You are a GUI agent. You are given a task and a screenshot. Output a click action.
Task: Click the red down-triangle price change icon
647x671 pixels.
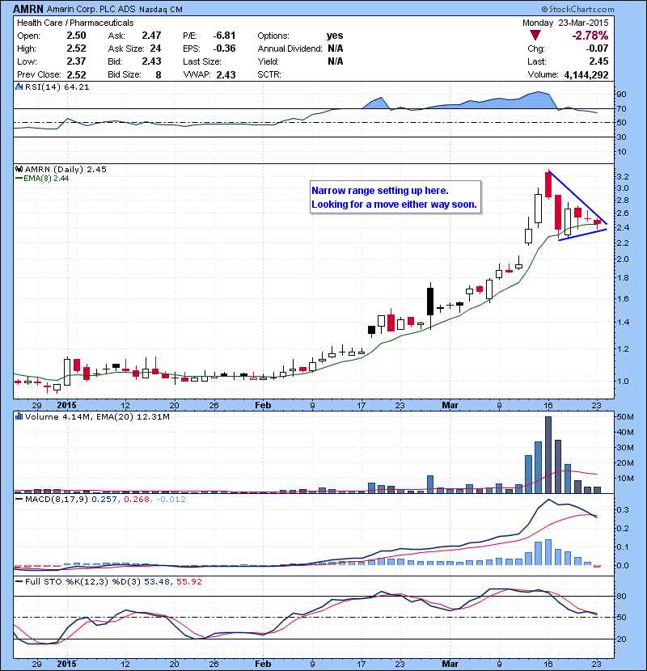click(x=535, y=35)
